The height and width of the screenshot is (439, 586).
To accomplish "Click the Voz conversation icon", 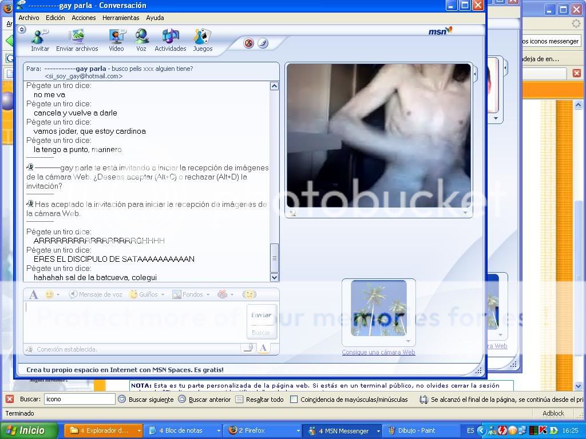I will pyautogui.click(x=141, y=40).
